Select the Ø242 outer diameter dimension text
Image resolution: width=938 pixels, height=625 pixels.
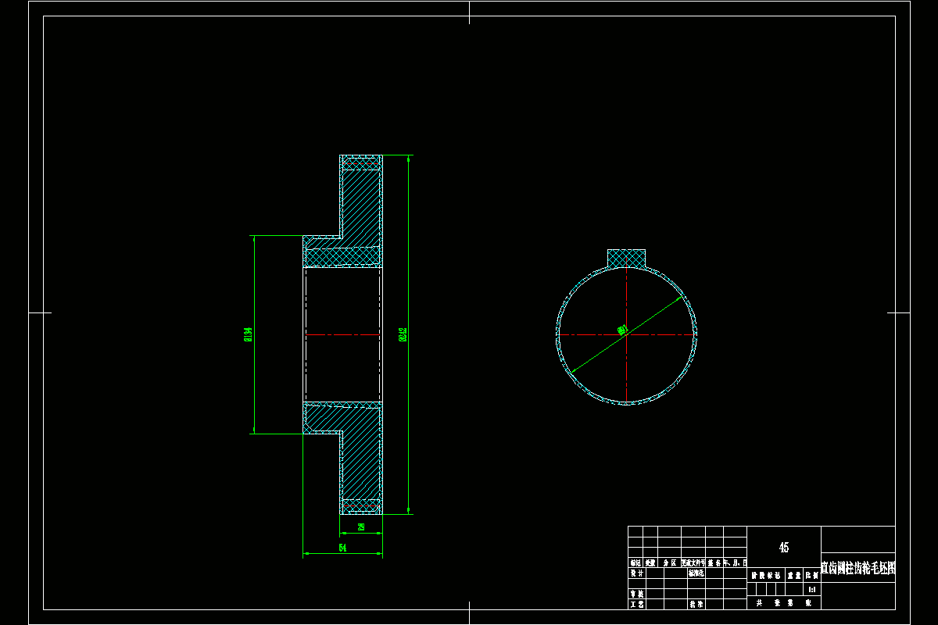(x=403, y=334)
